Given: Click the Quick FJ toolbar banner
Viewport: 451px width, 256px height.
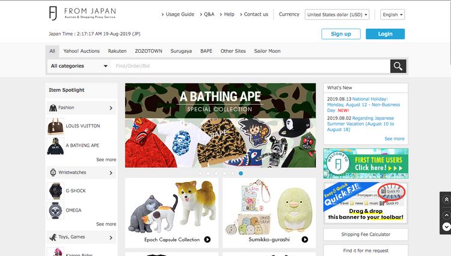Looking at the screenshot, I should tap(366, 203).
